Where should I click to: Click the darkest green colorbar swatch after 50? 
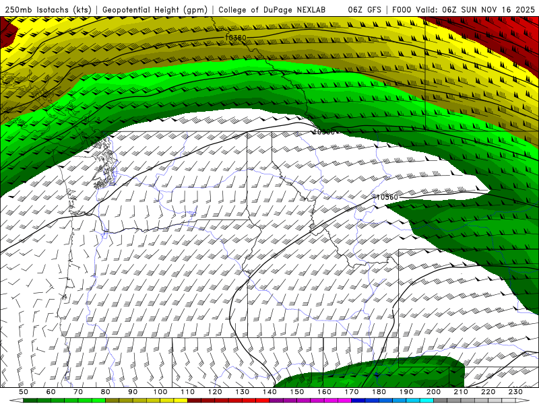(x=30, y=401)
